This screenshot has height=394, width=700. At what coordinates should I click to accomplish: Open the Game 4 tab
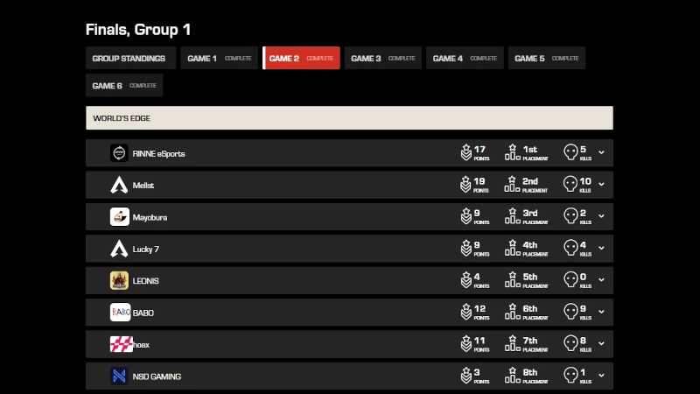[465, 58]
